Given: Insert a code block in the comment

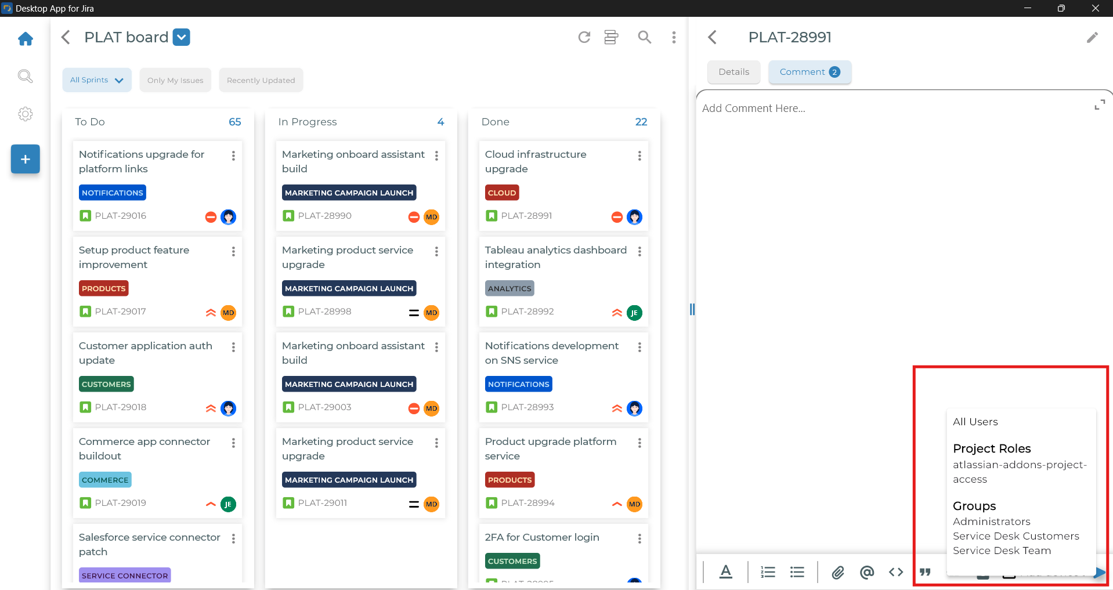Looking at the screenshot, I should point(896,572).
